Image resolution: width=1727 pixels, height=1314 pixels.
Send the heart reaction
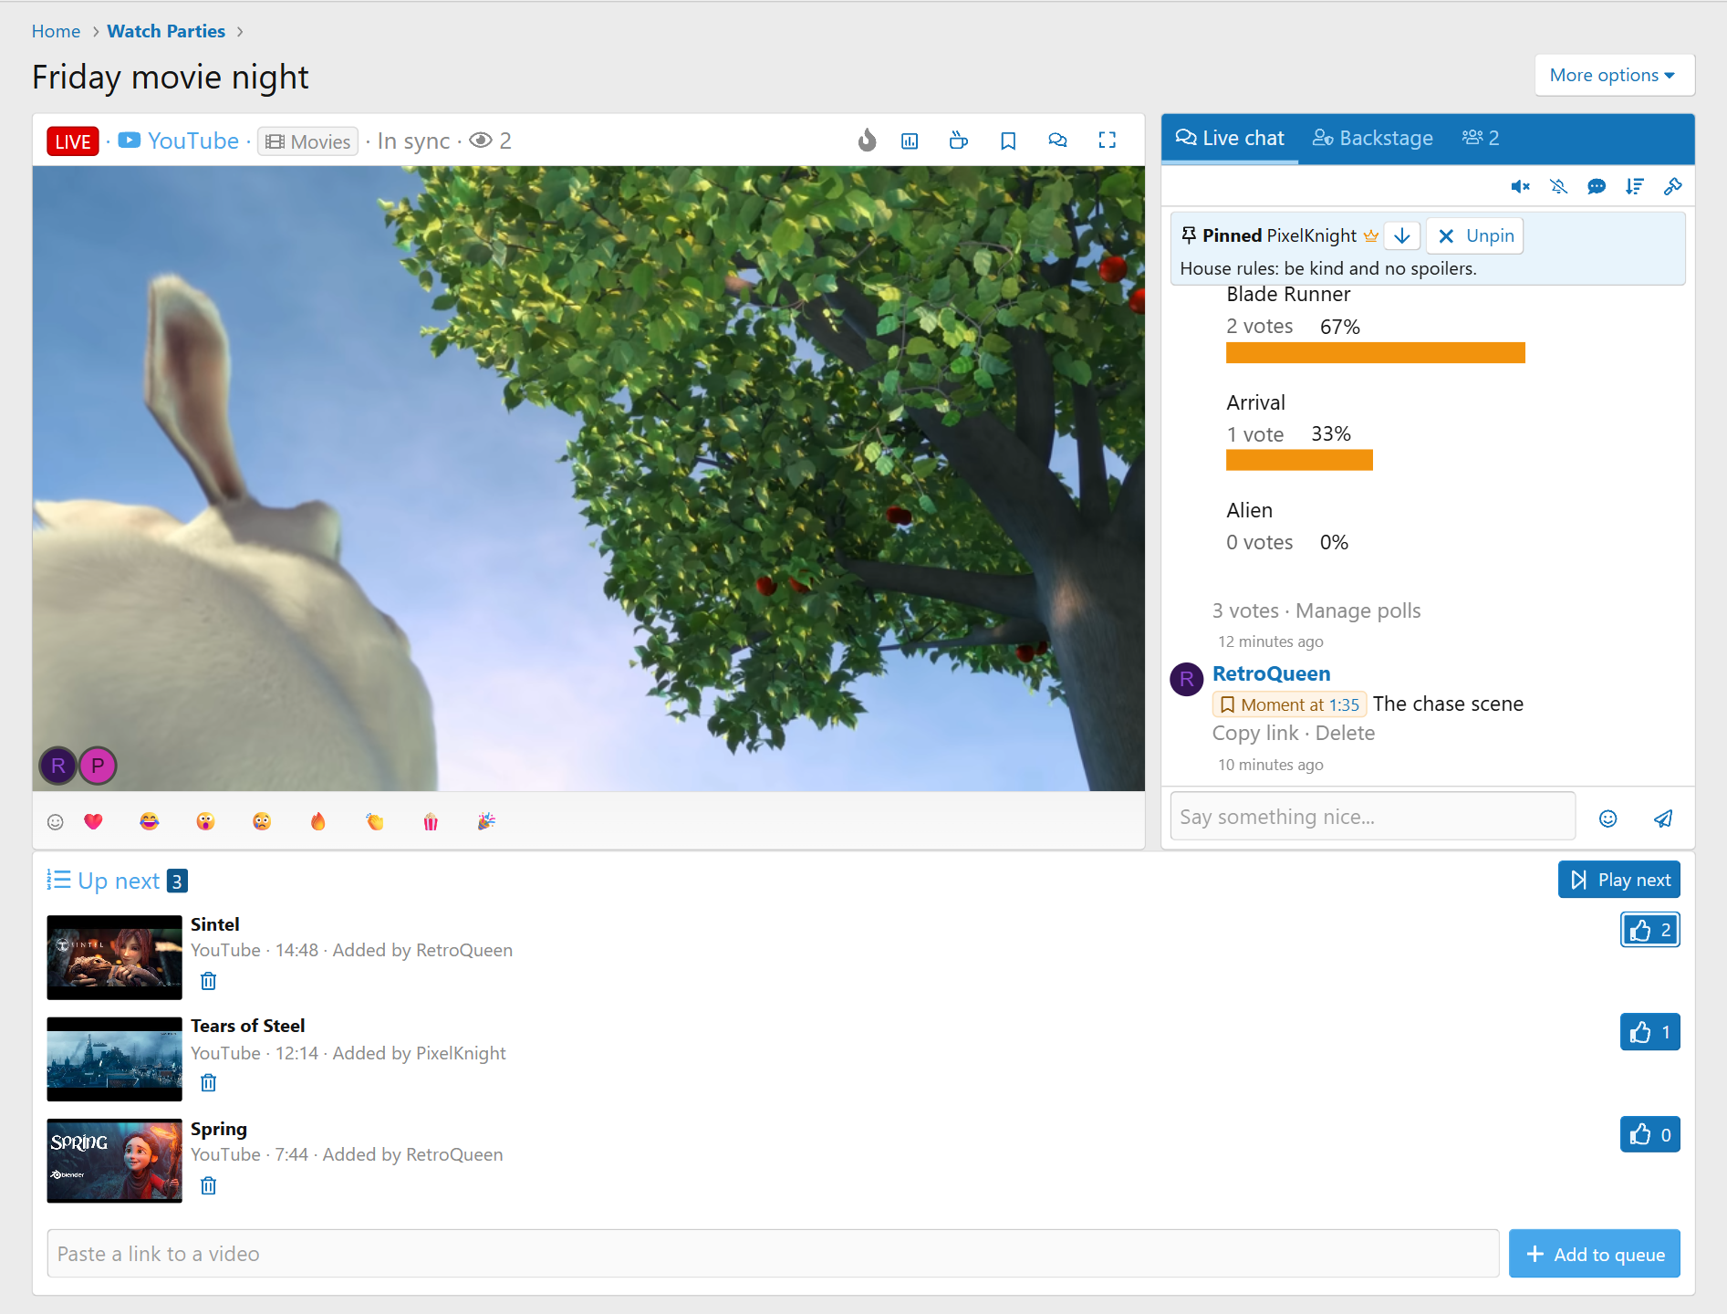(x=93, y=821)
